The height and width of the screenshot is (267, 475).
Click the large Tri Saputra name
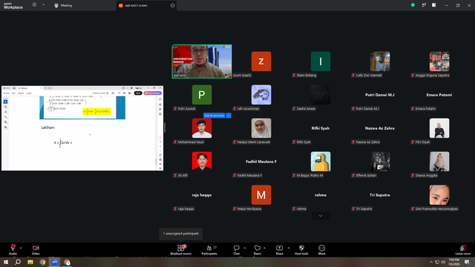[x=379, y=195]
